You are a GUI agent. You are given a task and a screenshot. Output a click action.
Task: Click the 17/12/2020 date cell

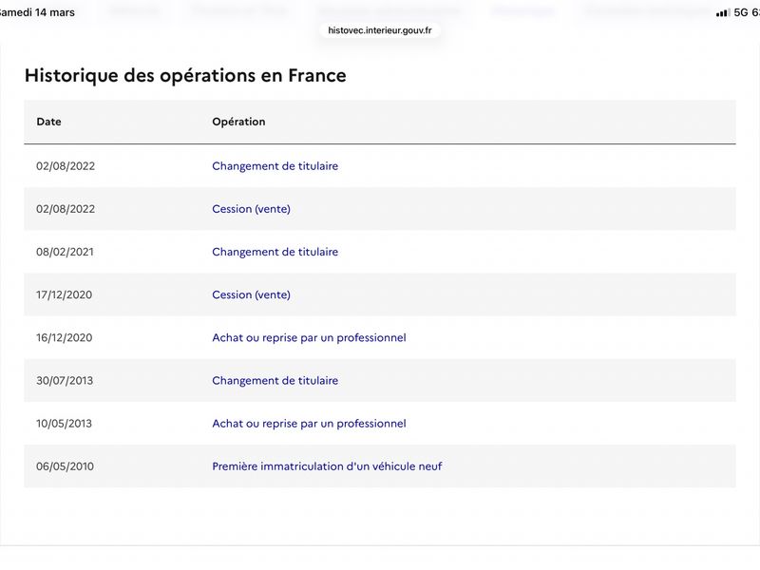pos(66,294)
